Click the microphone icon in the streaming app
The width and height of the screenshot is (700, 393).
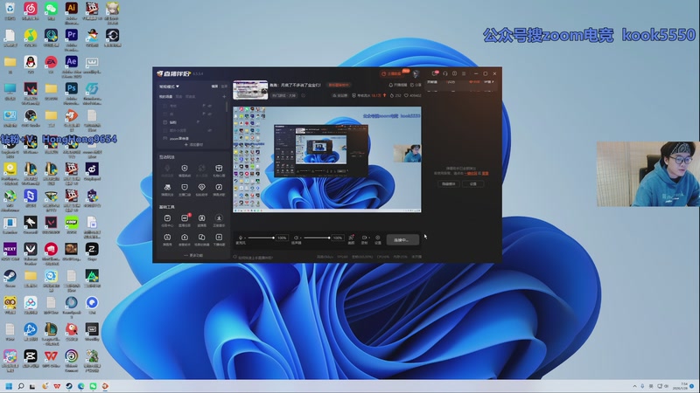tap(241, 238)
